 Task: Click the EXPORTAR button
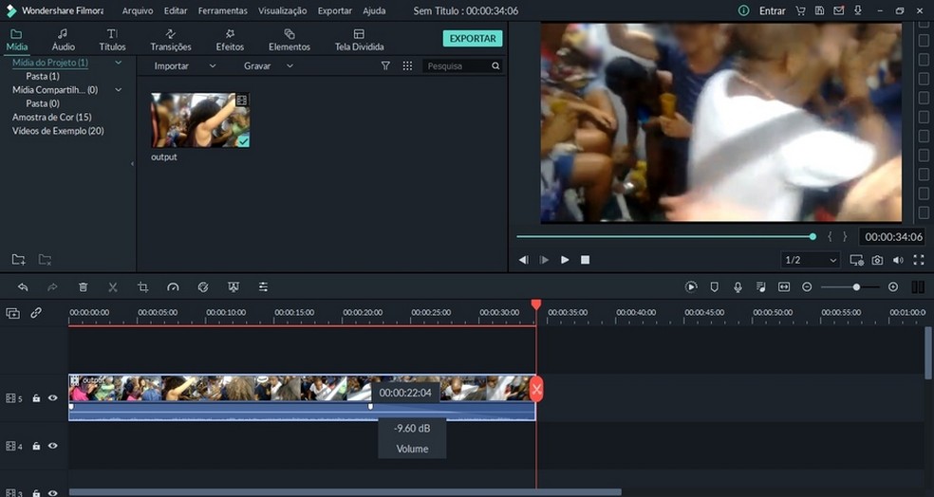click(x=473, y=38)
